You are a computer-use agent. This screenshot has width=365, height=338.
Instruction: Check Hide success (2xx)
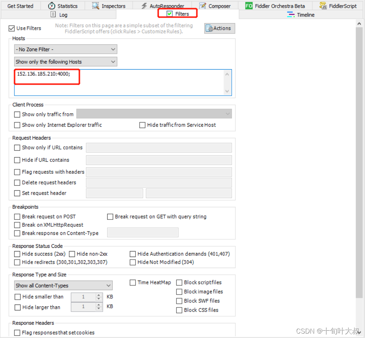pyautogui.click(x=17, y=254)
